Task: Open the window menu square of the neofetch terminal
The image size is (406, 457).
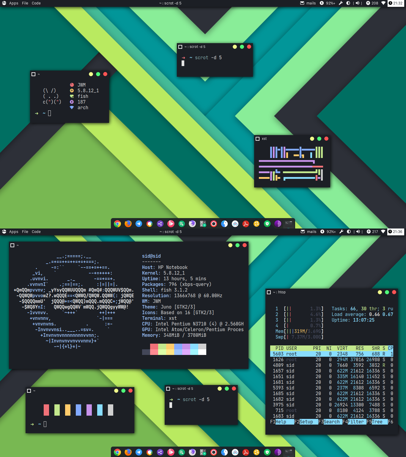Action: click(12, 245)
